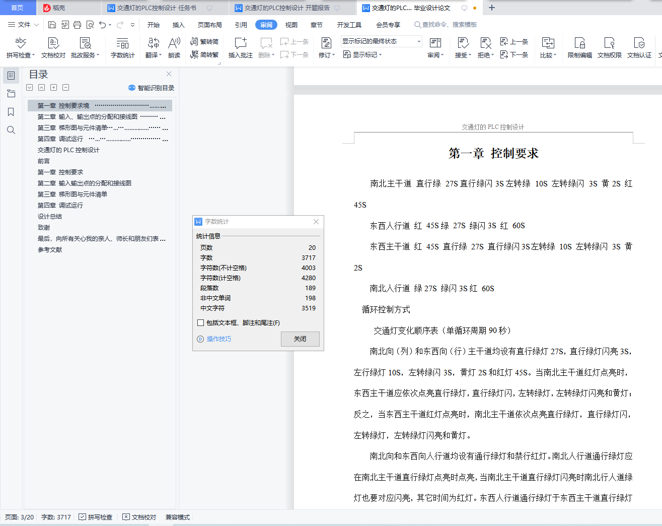Open the 文件 menu dropdown
The width and height of the screenshot is (662, 526).
[x=23, y=25]
